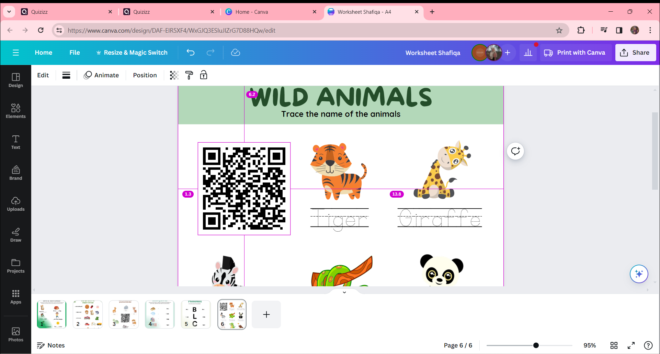
Task: Click the zoom slider handle
Action: pyautogui.click(x=536, y=345)
